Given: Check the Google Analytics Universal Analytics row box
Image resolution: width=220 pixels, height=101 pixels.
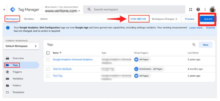Looking at the screenshot, I should [48, 60].
